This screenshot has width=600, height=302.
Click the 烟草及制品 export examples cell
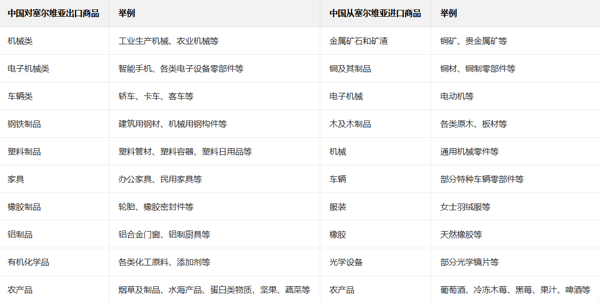214,289
